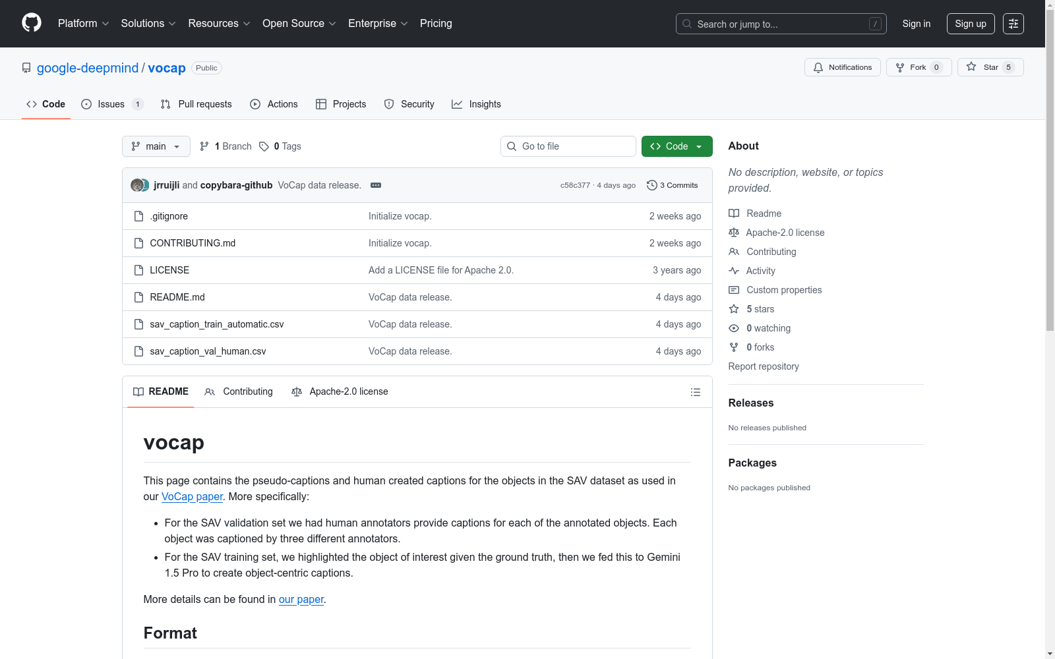Click the file icon beside CONTRIBUTING.md
This screenshot has height=659, width=1055.
(138, 243)
